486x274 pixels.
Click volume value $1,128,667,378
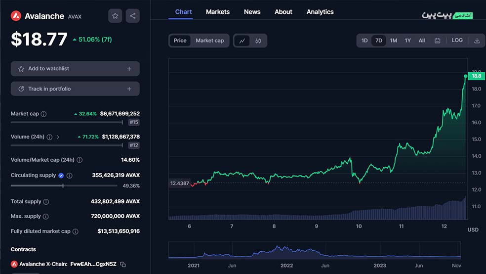(121, 137)
